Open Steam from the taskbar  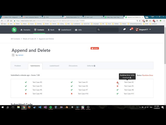coord(34,107)
